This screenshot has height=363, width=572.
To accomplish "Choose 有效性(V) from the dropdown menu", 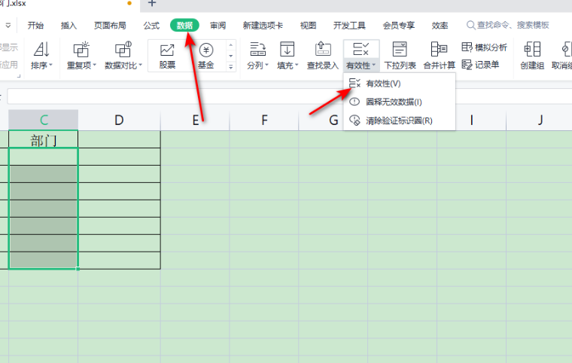I will [382, 84].
